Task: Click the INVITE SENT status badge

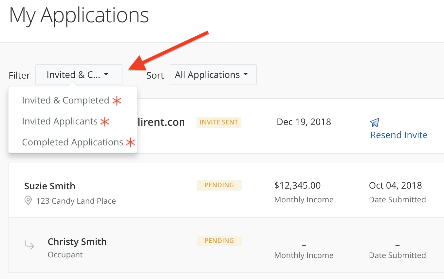Action: pyautogui.click(x=218, y=122)
